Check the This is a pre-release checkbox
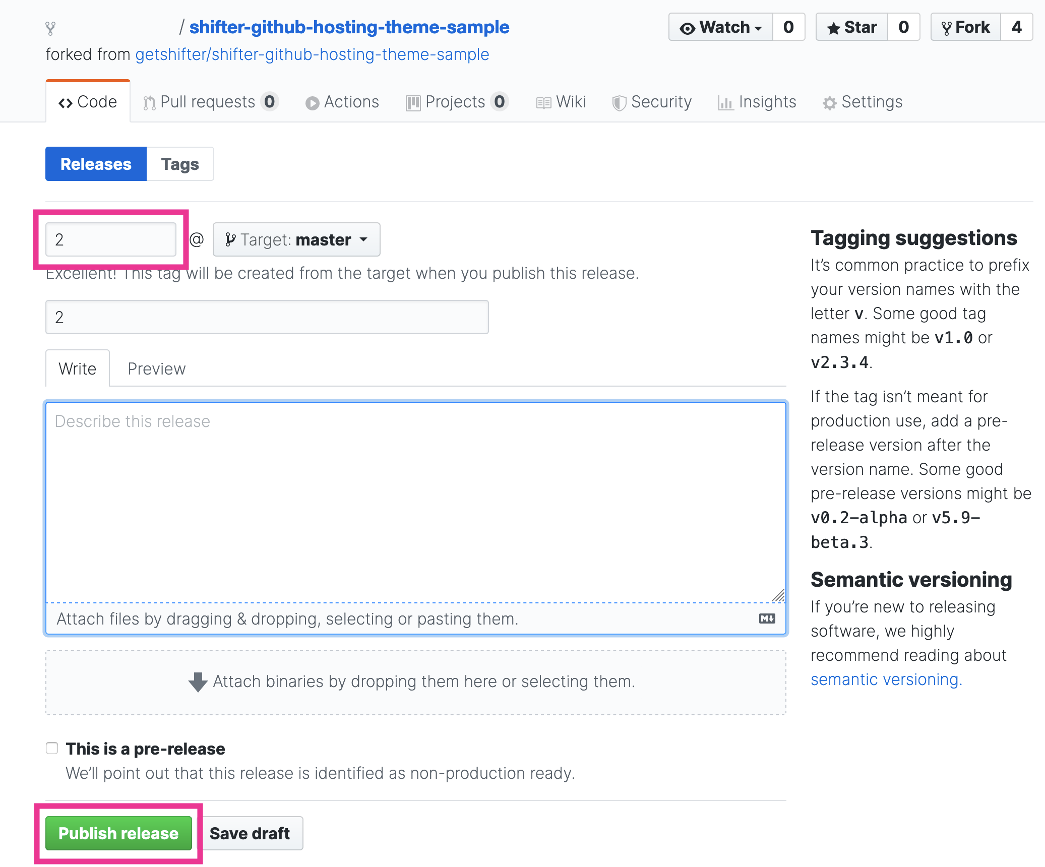Screen dimensions: 1045x867 [52, 748]
